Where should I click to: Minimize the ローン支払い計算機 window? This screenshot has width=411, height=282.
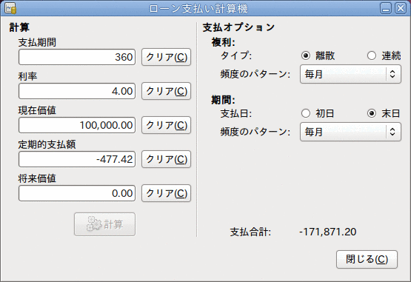pos(386,8)
